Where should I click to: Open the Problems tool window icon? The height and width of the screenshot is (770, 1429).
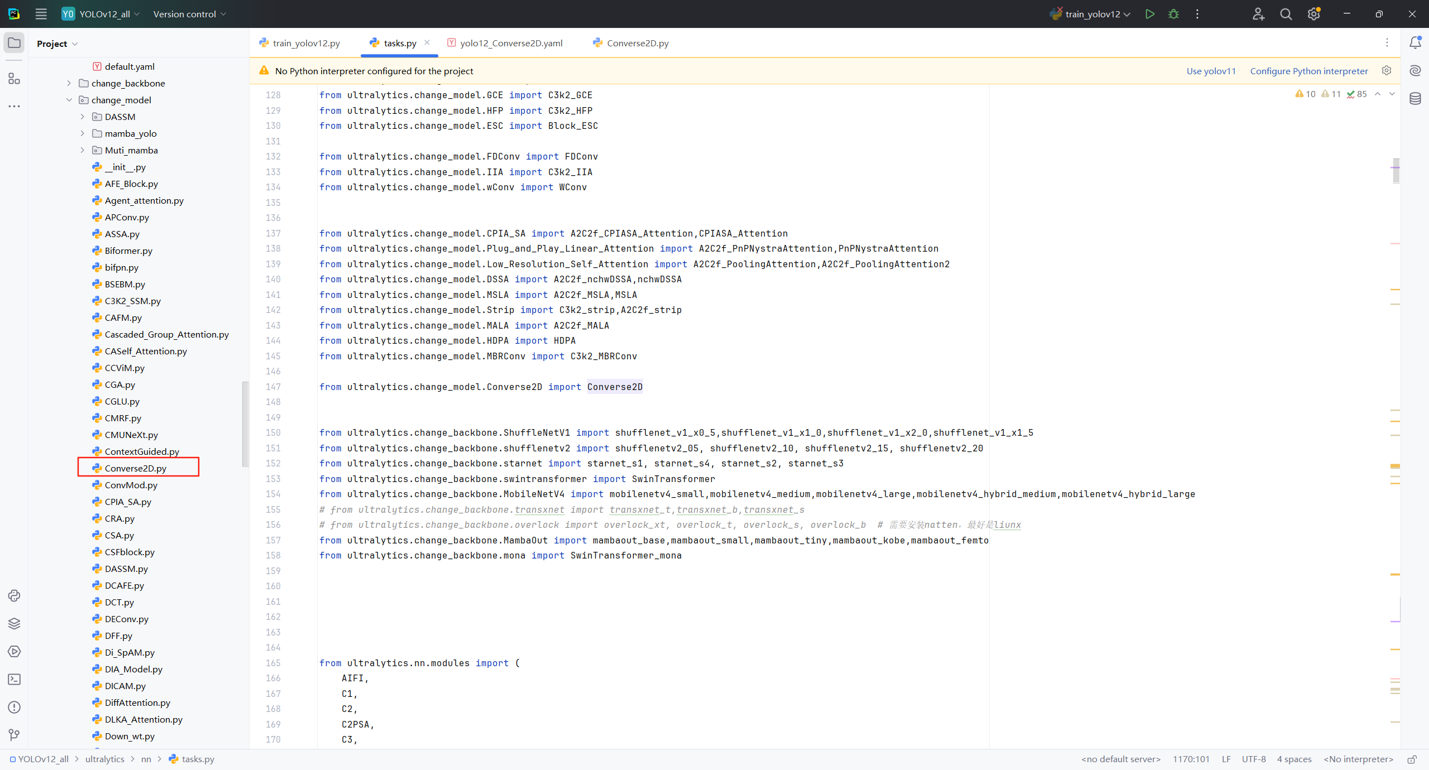14,707
